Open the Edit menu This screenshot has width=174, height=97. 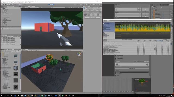pos(4,3)
